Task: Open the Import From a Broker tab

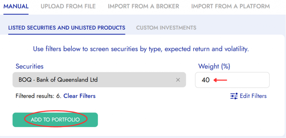Action: coord(144,6)
